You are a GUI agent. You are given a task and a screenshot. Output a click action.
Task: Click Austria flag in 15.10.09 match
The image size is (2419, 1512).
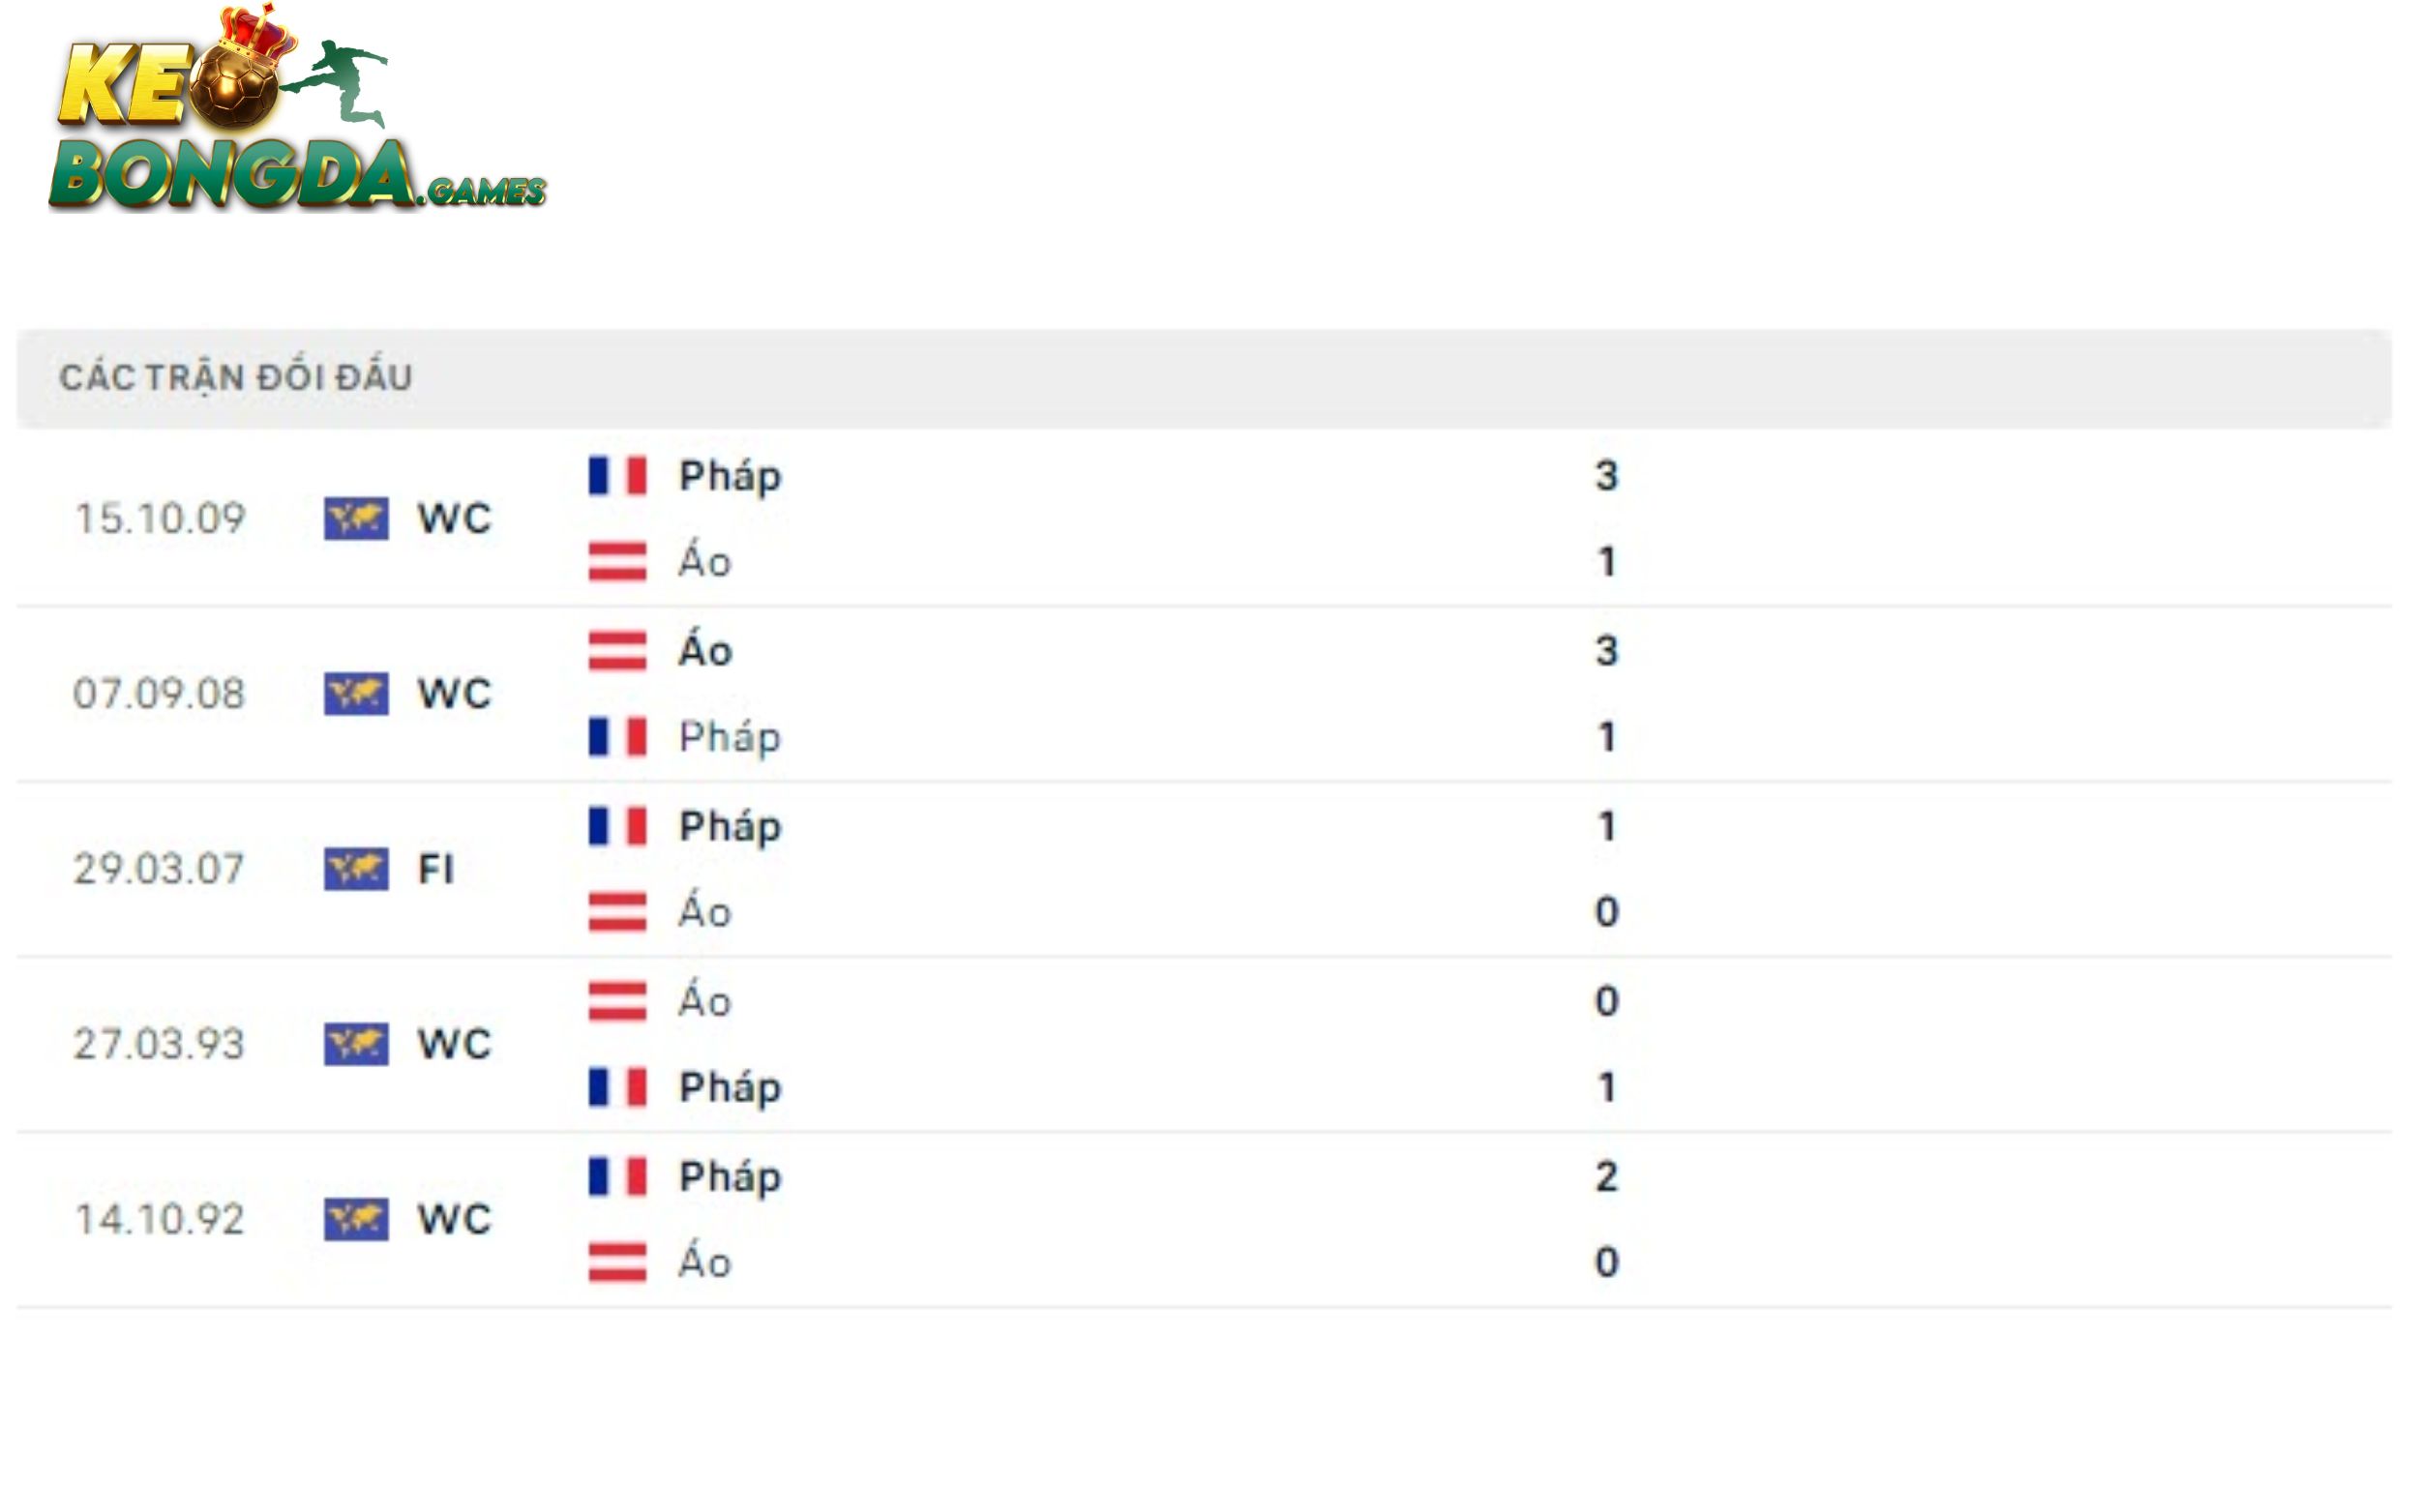coord(617,561)
